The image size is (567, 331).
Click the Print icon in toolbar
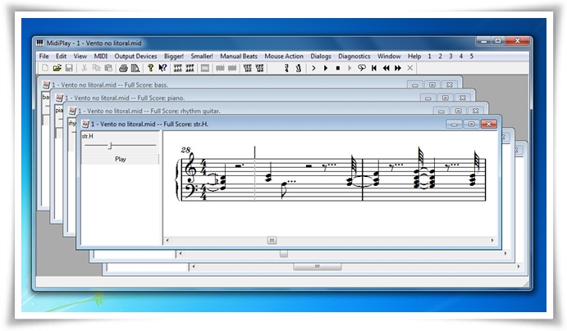click(x=123, y=68)
